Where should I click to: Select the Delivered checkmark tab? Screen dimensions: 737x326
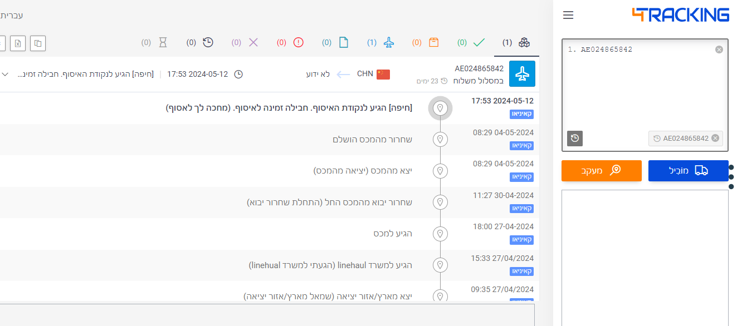471,42
